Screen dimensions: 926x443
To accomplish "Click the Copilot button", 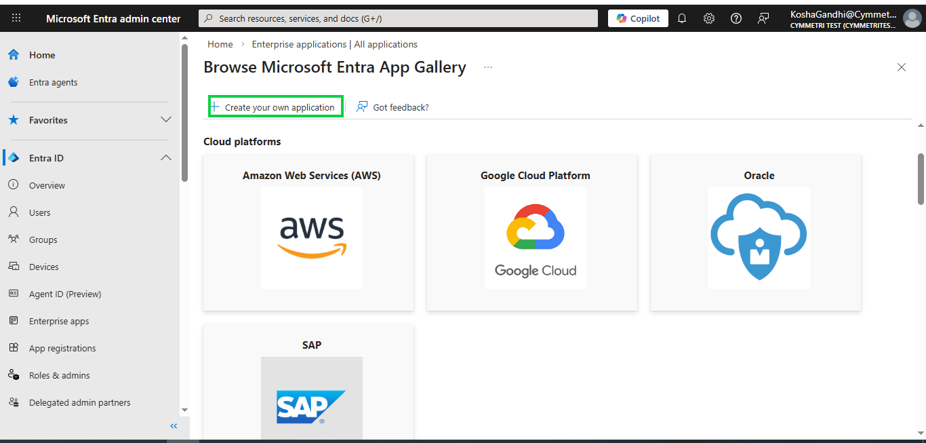I will (x=638, y=18).
